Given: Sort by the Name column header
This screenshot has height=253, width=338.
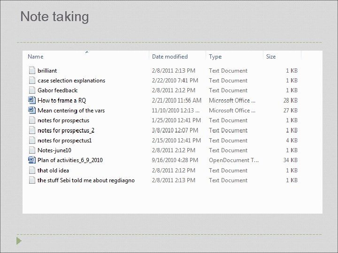Looking at the screenshot, I should coord(36,57).
